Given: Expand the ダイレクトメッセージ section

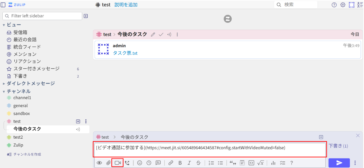Looking at the screenshot, I should tap(4, 84).
